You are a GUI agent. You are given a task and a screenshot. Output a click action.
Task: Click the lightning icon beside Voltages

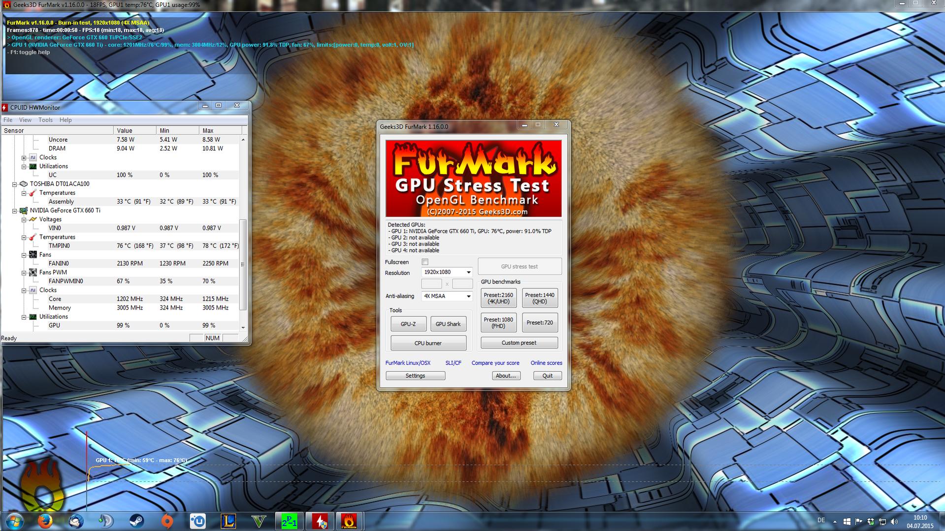(x=33, y=219)
